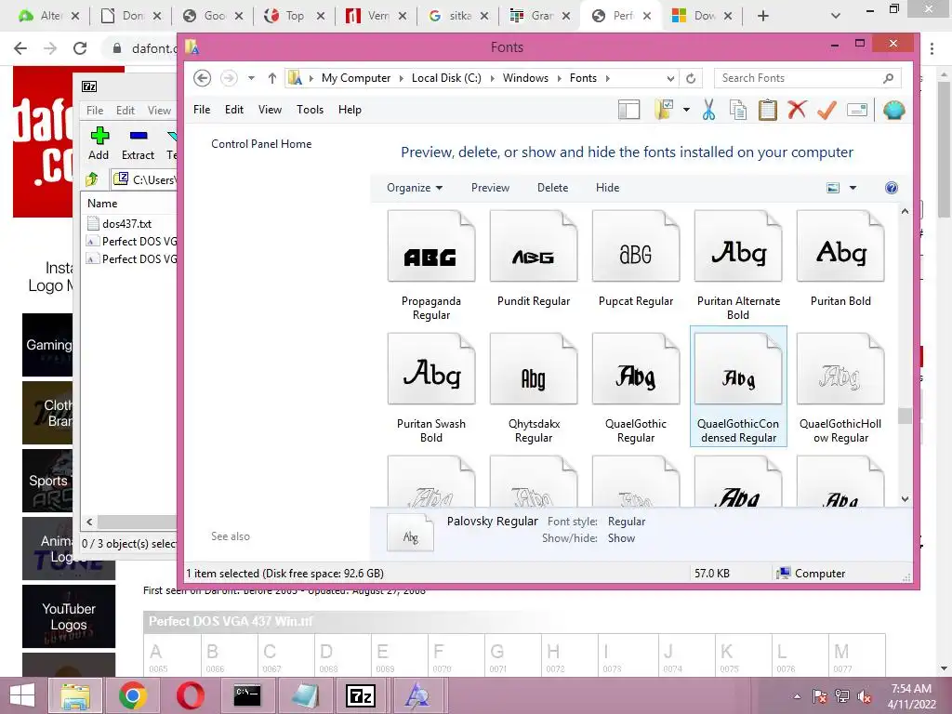
Task: Reload the dafont browser page
Action: [x=80, y=48]
